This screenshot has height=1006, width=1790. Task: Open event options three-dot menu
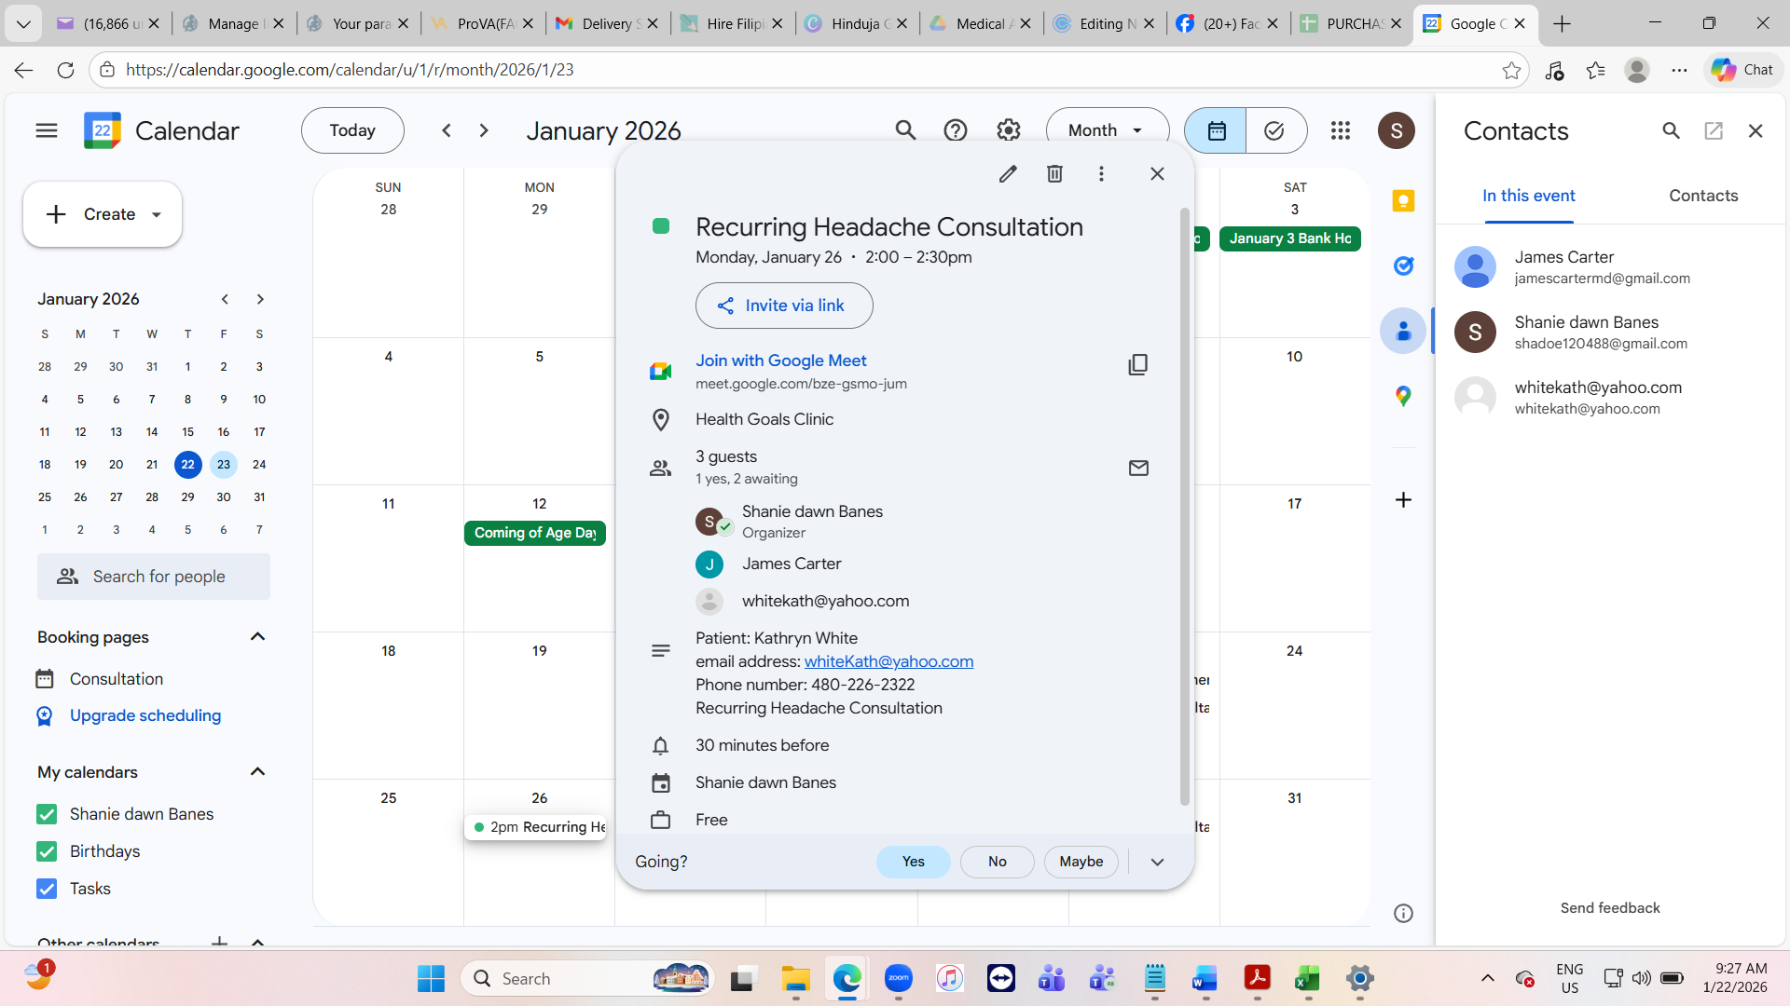[1101, 174]
